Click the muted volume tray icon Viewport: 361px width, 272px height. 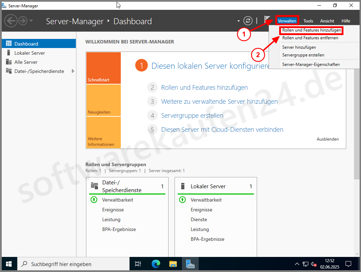[x=314, y=264]
